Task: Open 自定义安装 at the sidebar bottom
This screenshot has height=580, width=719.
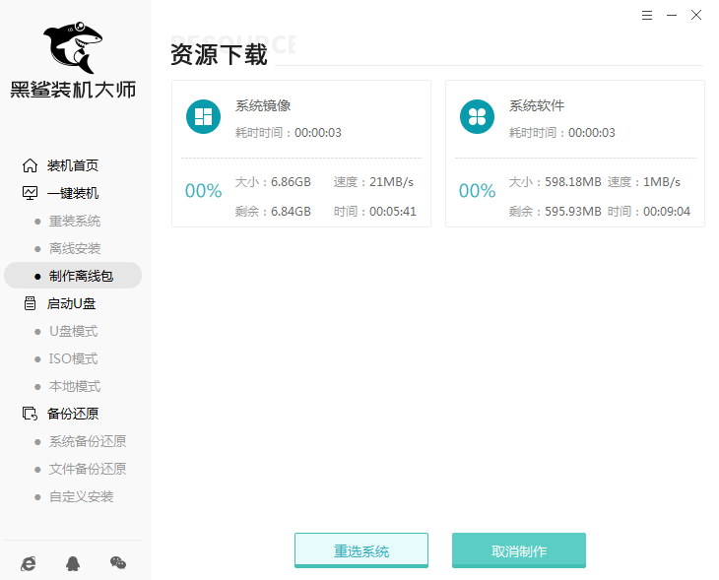Action: coord(81,496)
